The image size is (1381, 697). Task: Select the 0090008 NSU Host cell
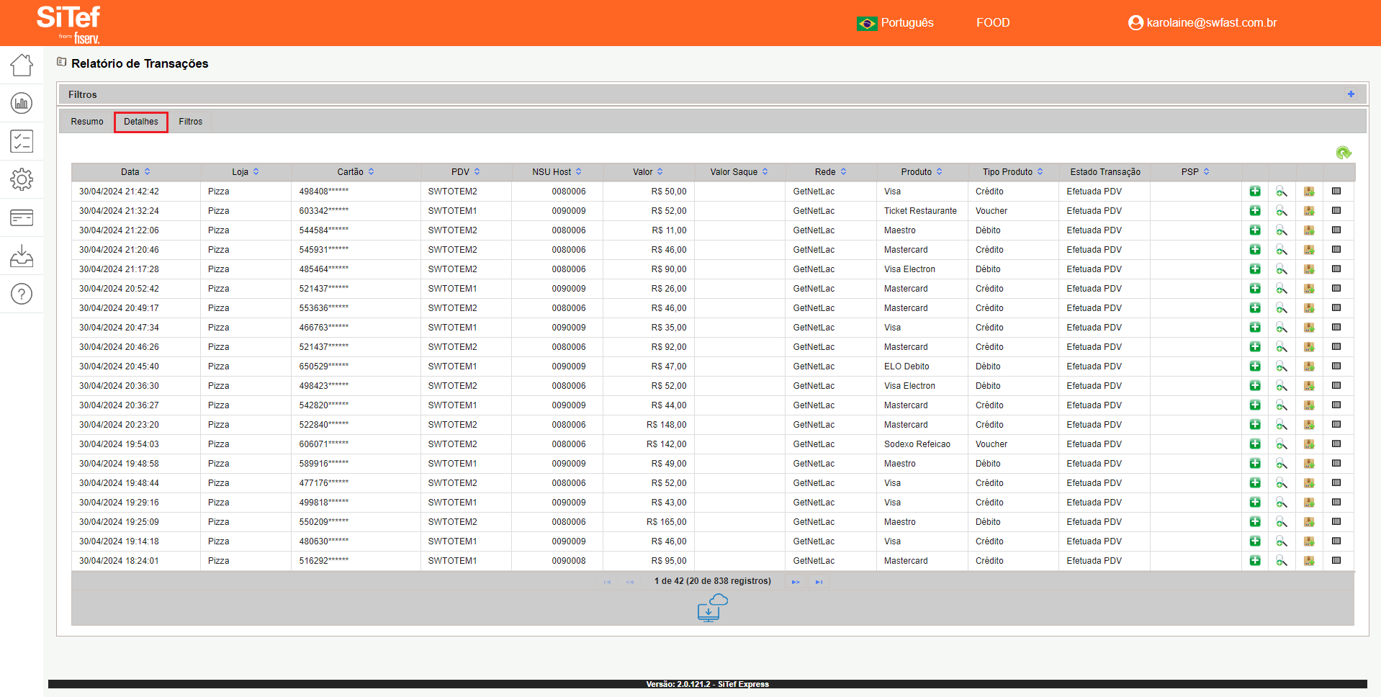[x=557, y=561]
